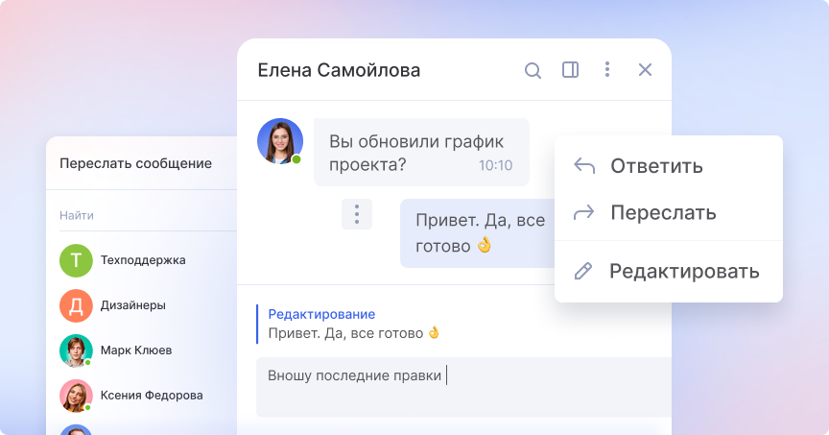Open the chat header three-dot menu
The width and height of the screenshot is (829, 435).
pyautogui.click(x=607, y=70)
